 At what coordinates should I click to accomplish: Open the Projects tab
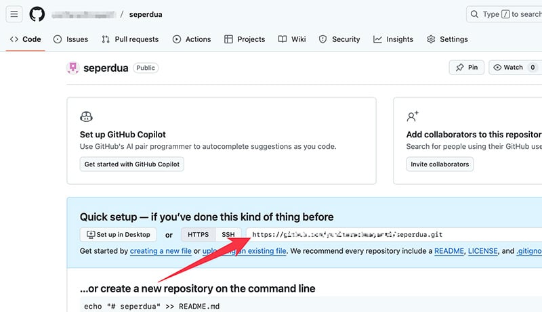coord(245,39)
